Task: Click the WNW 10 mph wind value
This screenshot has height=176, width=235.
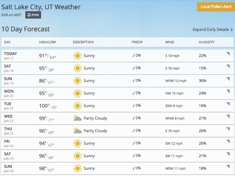Action: pos(176,81)
